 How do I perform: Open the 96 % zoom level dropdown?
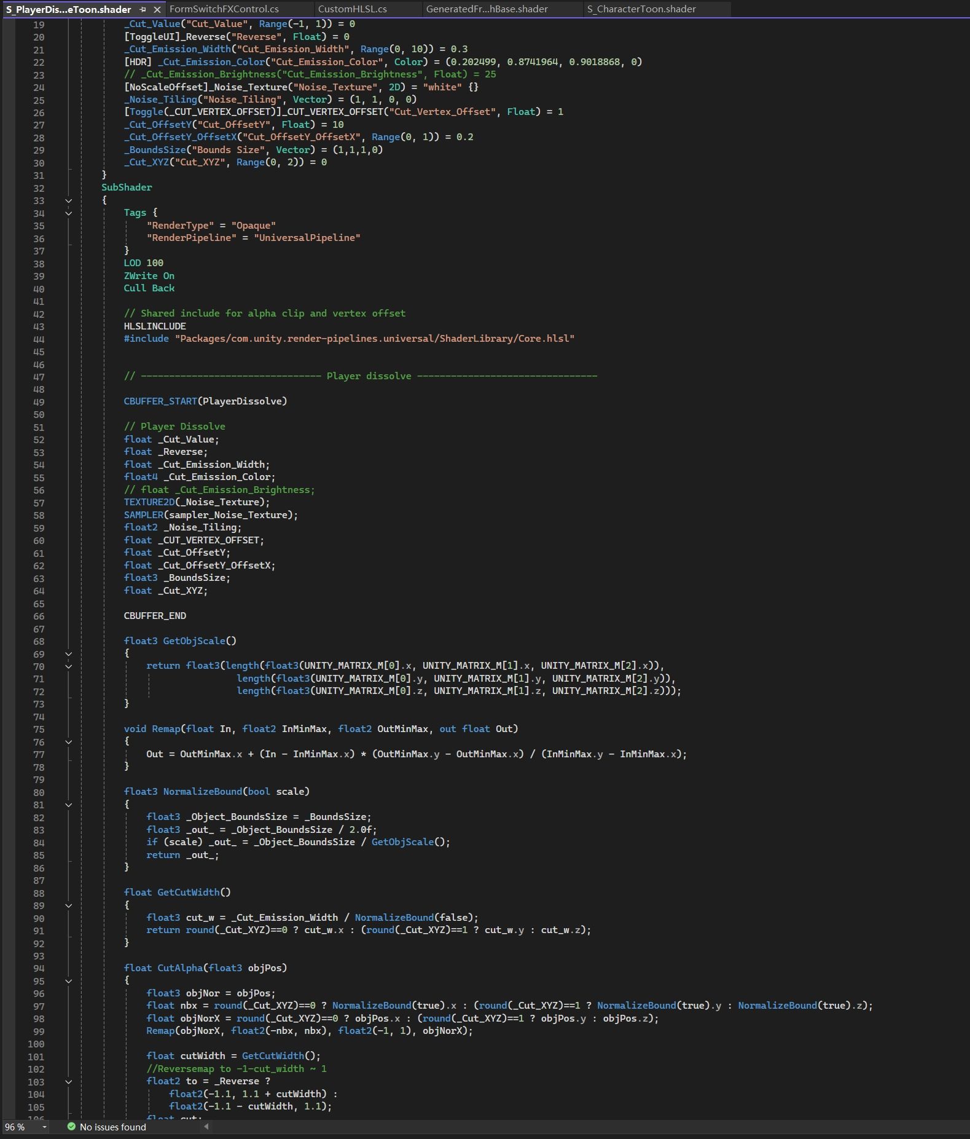coord(44,1127)
